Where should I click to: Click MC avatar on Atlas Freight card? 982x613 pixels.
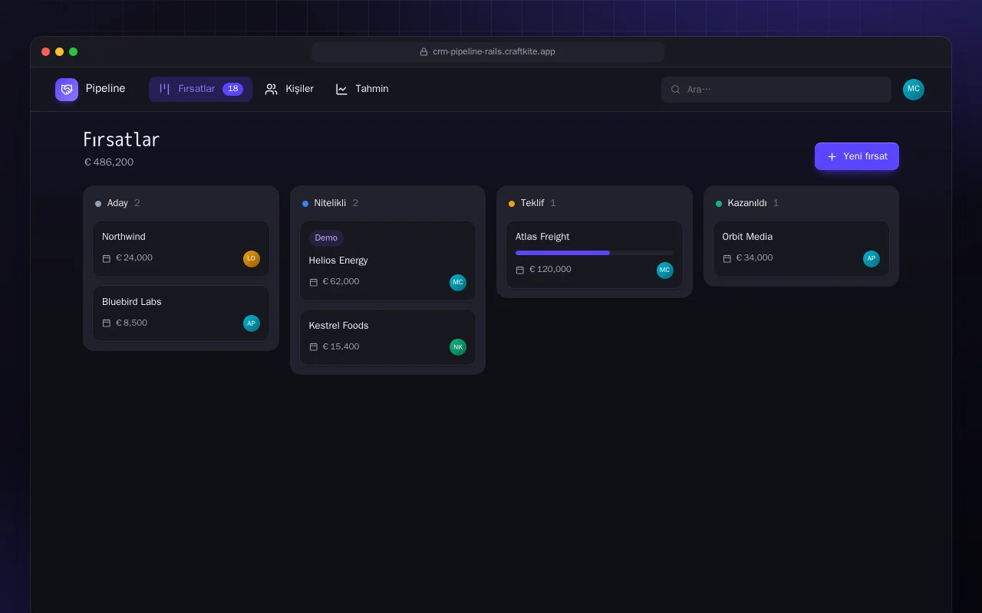[x=665, y=270]
